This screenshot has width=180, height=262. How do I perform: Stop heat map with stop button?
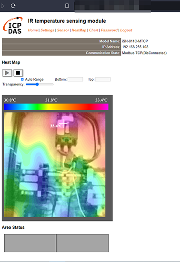click(18, 73)
